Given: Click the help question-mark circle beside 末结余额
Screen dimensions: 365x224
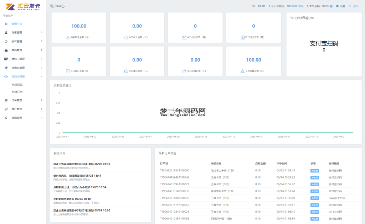Looking at the screenshot, I should 331,6.
